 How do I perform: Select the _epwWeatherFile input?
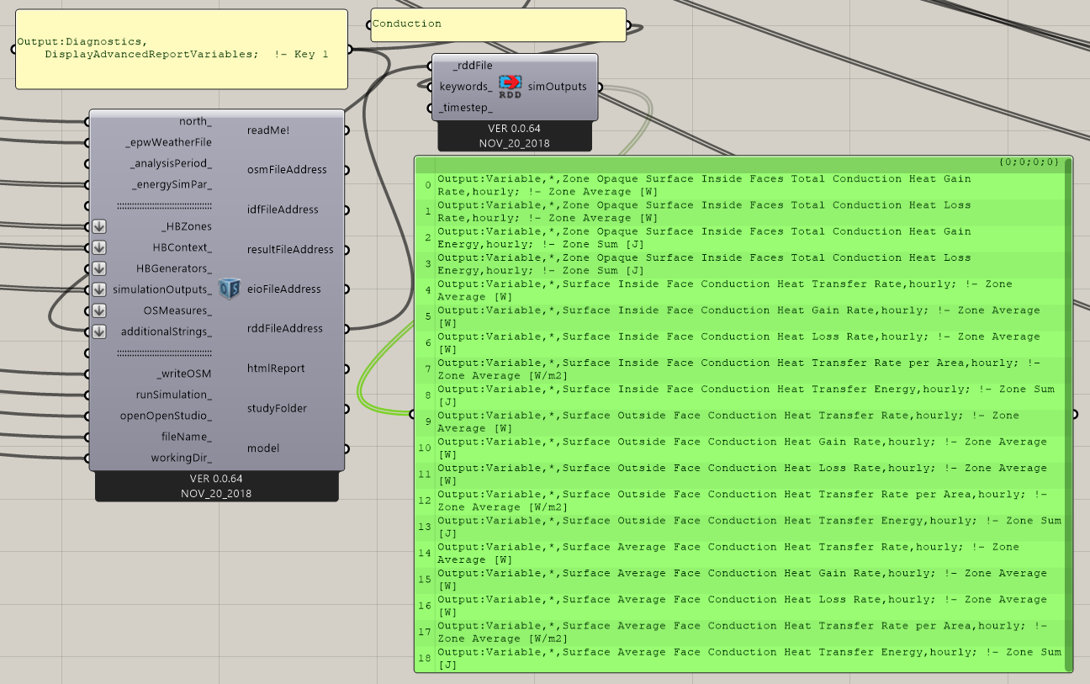(168, 142)
